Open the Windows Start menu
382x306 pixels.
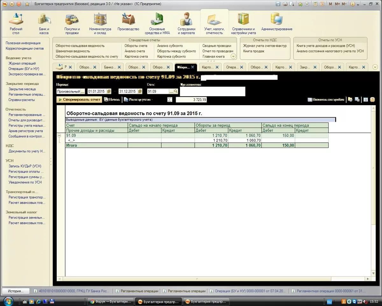pyautogui.click(x=8, y=301)
